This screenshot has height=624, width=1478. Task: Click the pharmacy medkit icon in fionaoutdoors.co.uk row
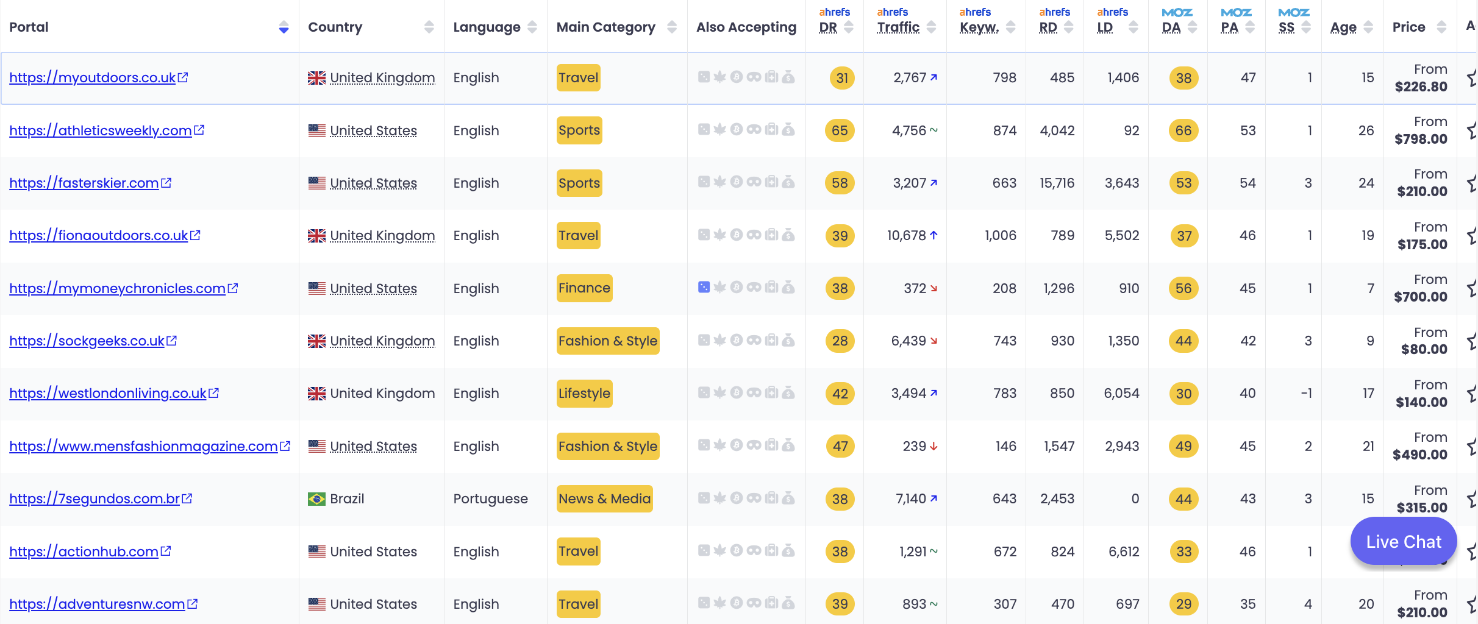click(772, 235)
